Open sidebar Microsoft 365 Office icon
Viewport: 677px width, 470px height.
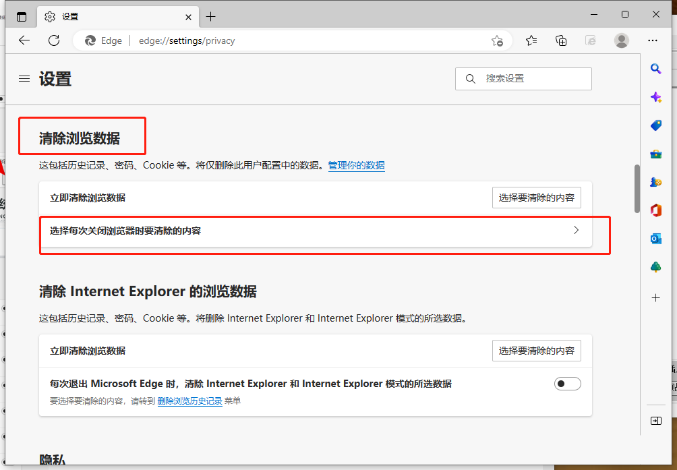pyautogui.click(x=656, y=210)
